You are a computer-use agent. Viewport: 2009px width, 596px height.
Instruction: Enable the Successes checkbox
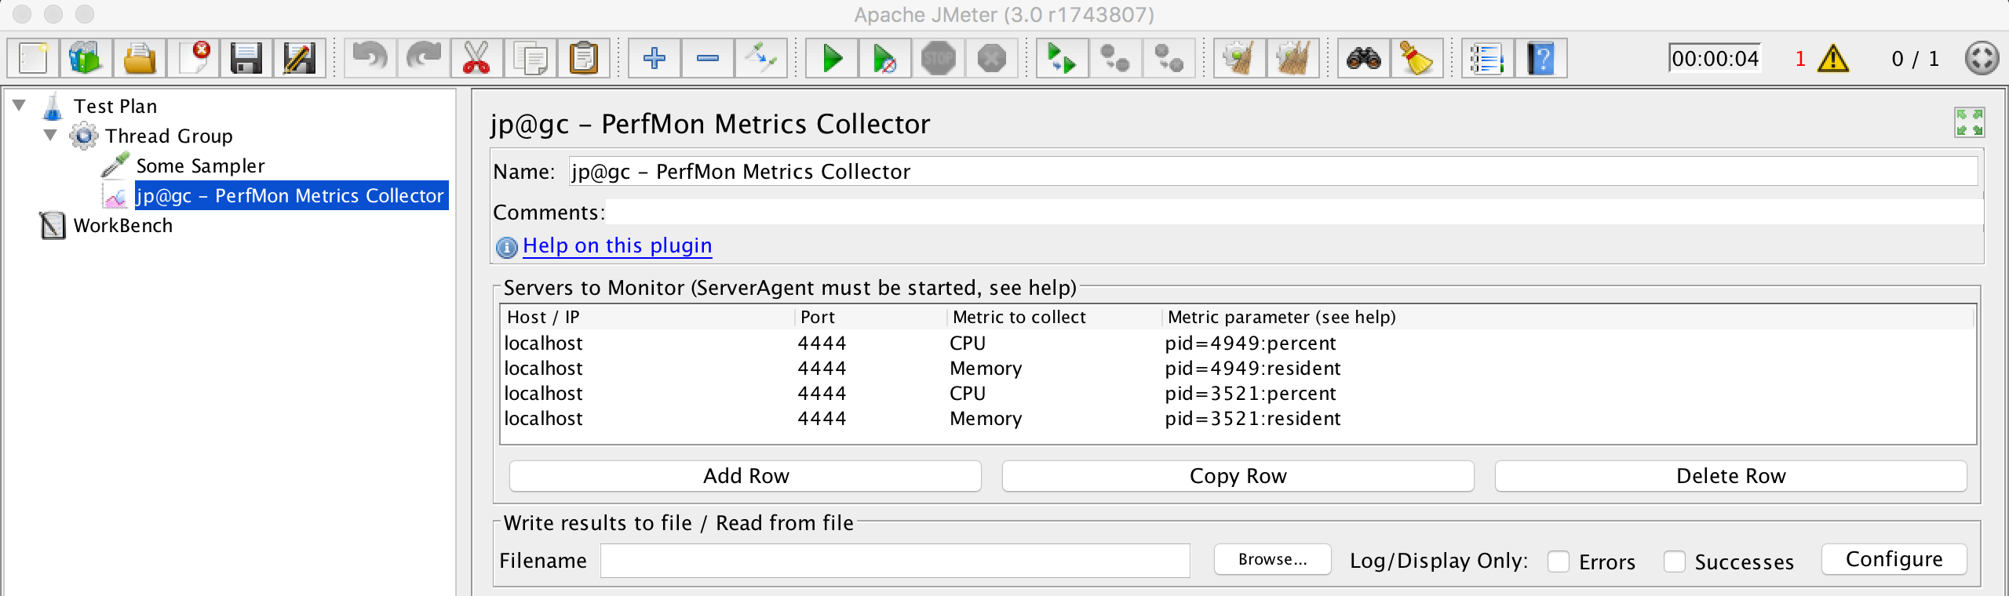1675,561
